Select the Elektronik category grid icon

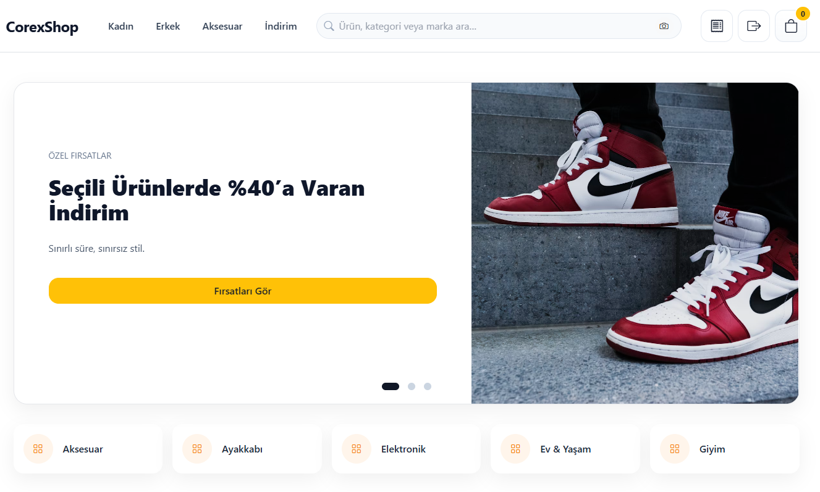(356, 449)
